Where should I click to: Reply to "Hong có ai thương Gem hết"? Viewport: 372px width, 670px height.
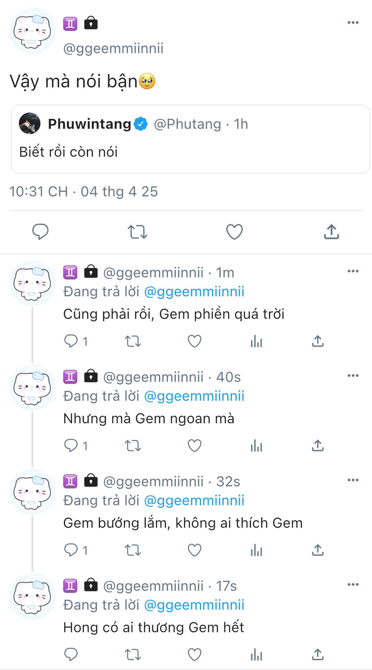71,655
